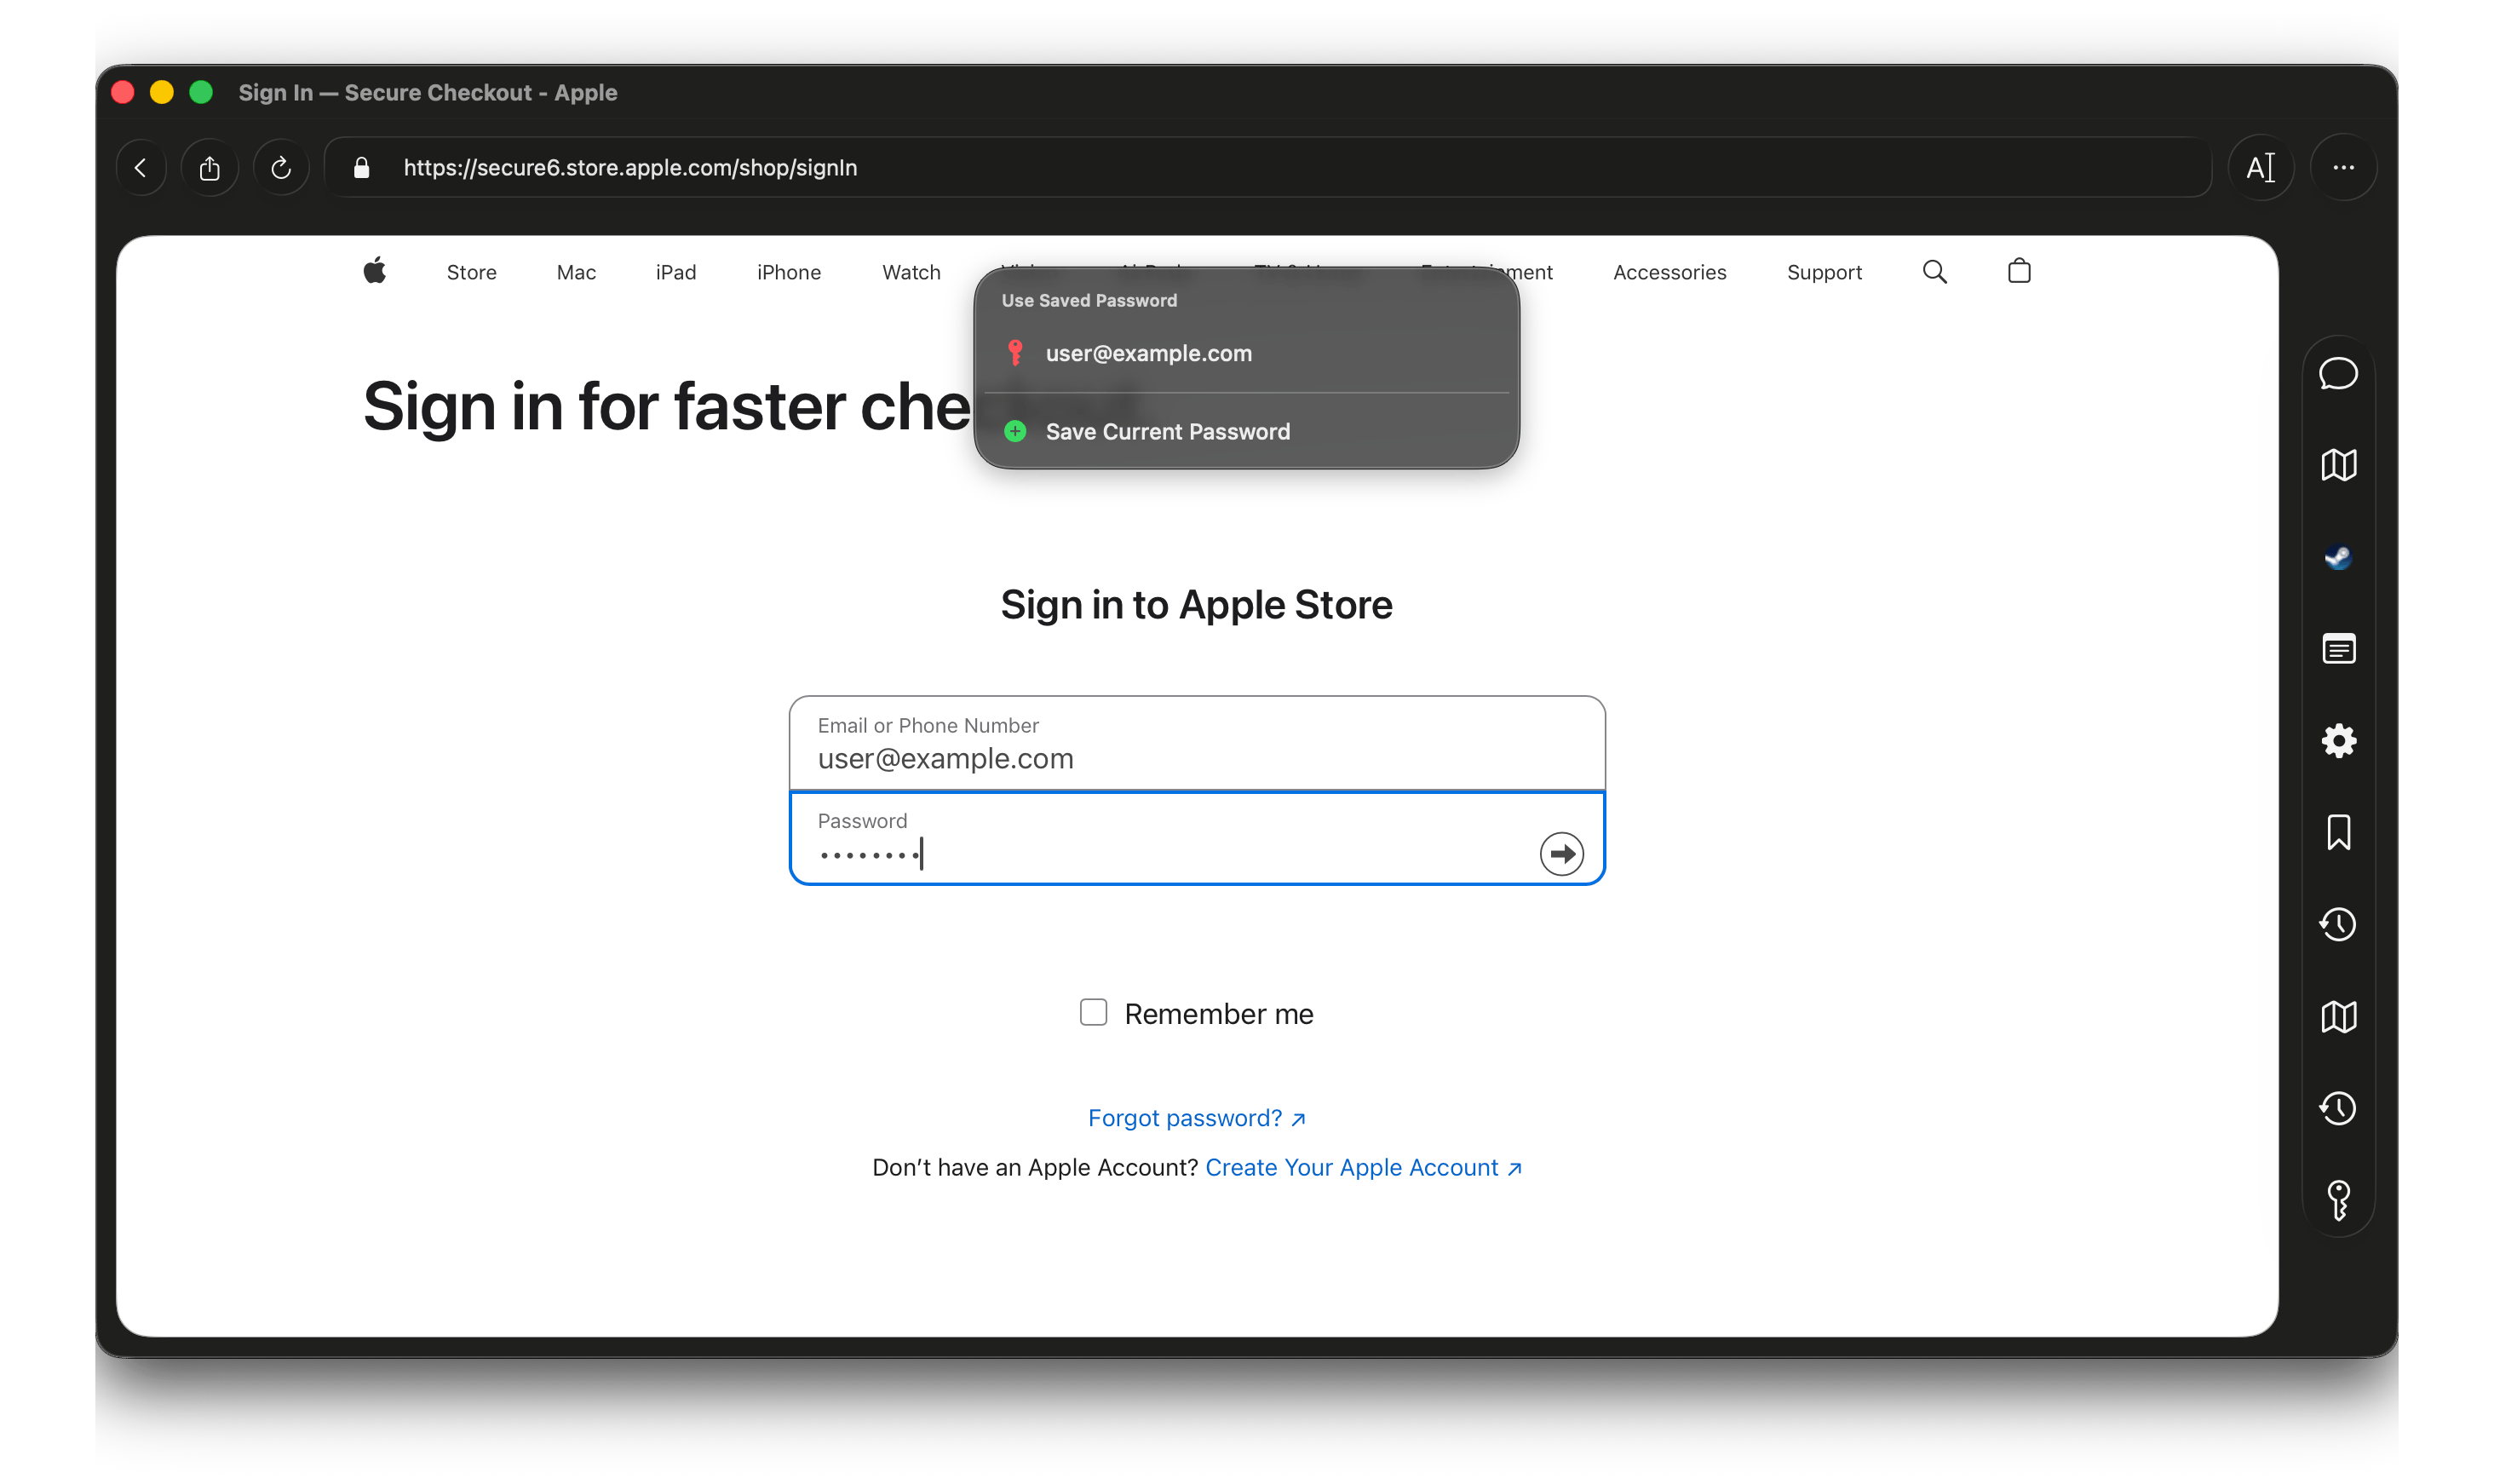
Task: Select the URL in the address bar
Action: click(629, 168)
